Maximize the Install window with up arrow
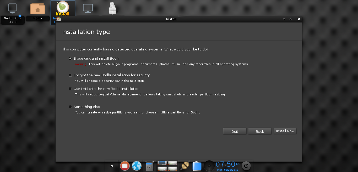 pos(290,19)
